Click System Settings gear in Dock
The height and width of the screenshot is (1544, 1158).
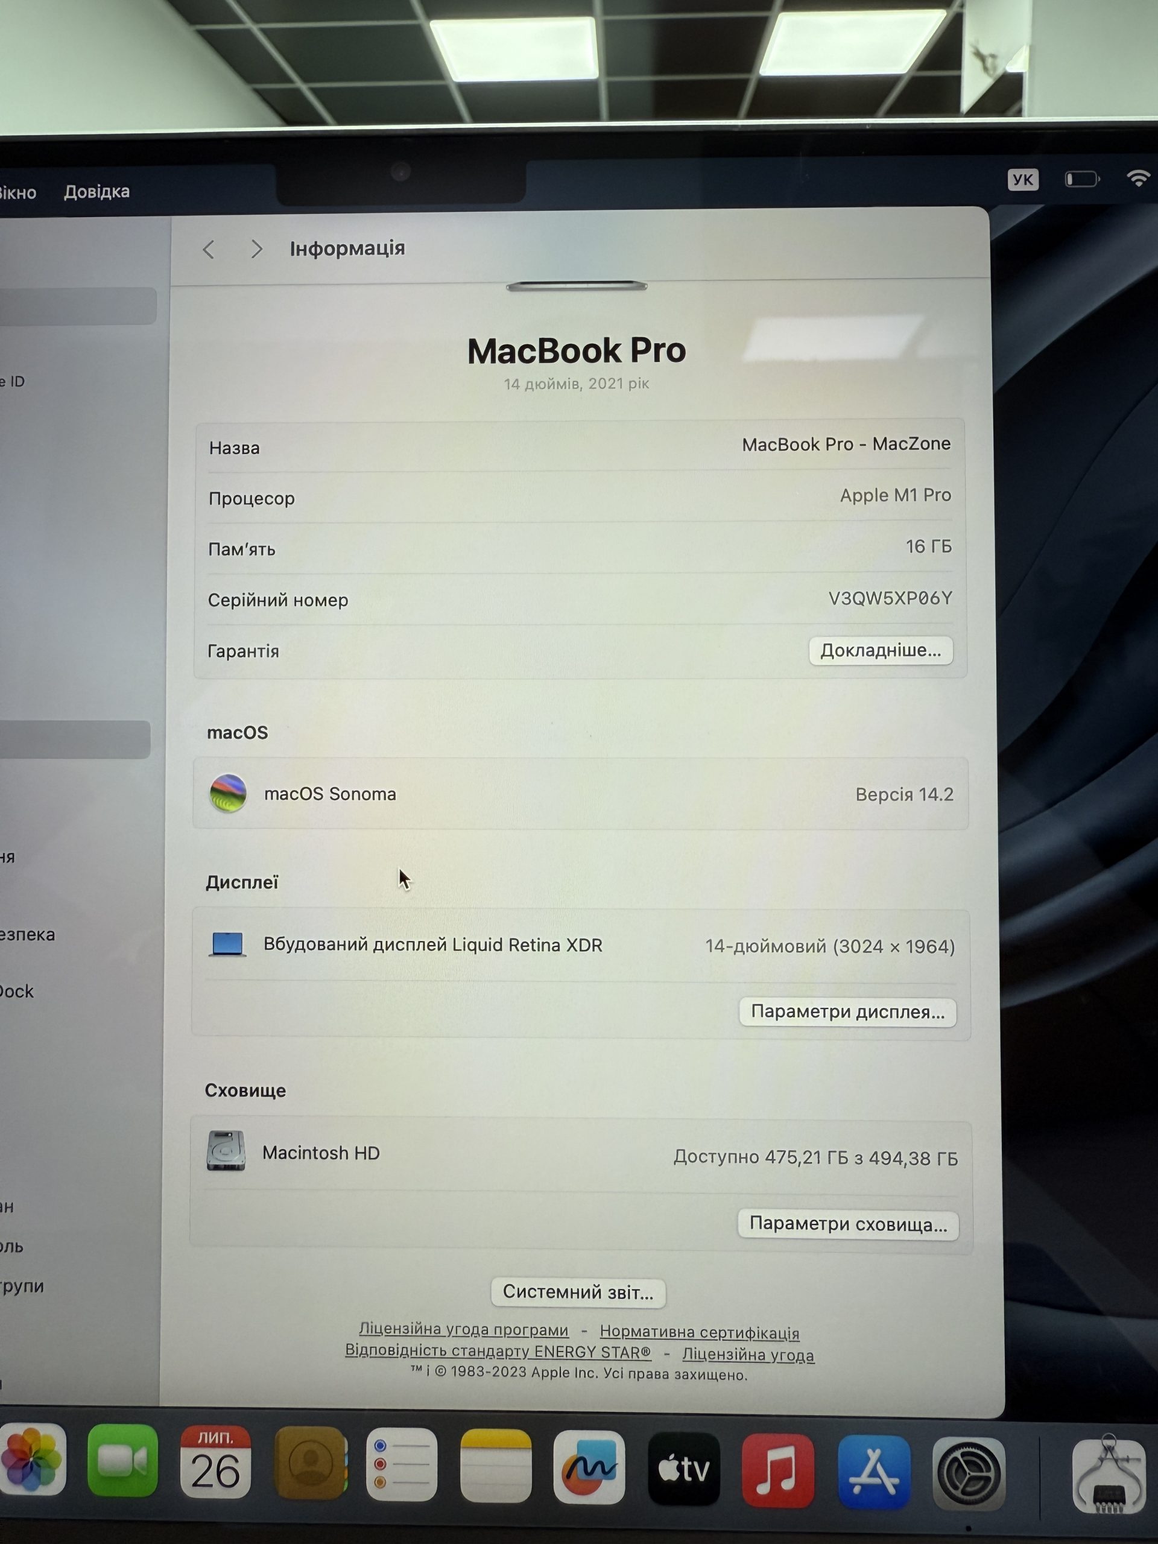(969, 1475)
